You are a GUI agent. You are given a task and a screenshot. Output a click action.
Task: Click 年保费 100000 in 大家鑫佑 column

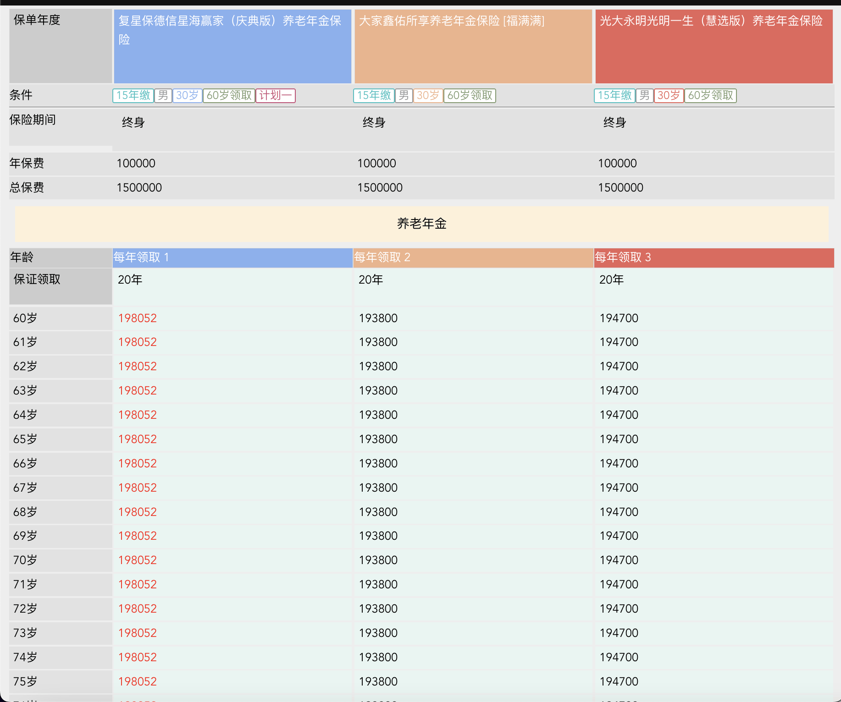(x=376, y=164)
